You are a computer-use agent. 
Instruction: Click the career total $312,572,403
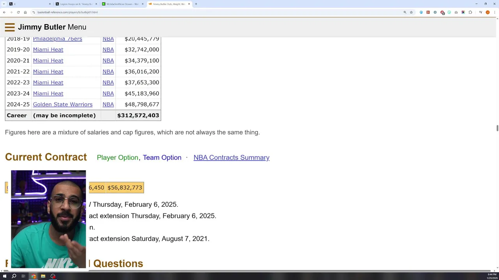click(x=138, y=115)
